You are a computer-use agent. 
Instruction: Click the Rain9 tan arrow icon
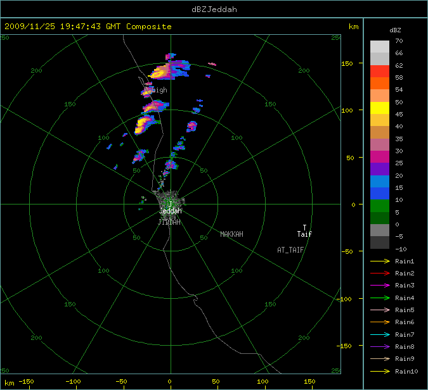[x=380, y=358]
